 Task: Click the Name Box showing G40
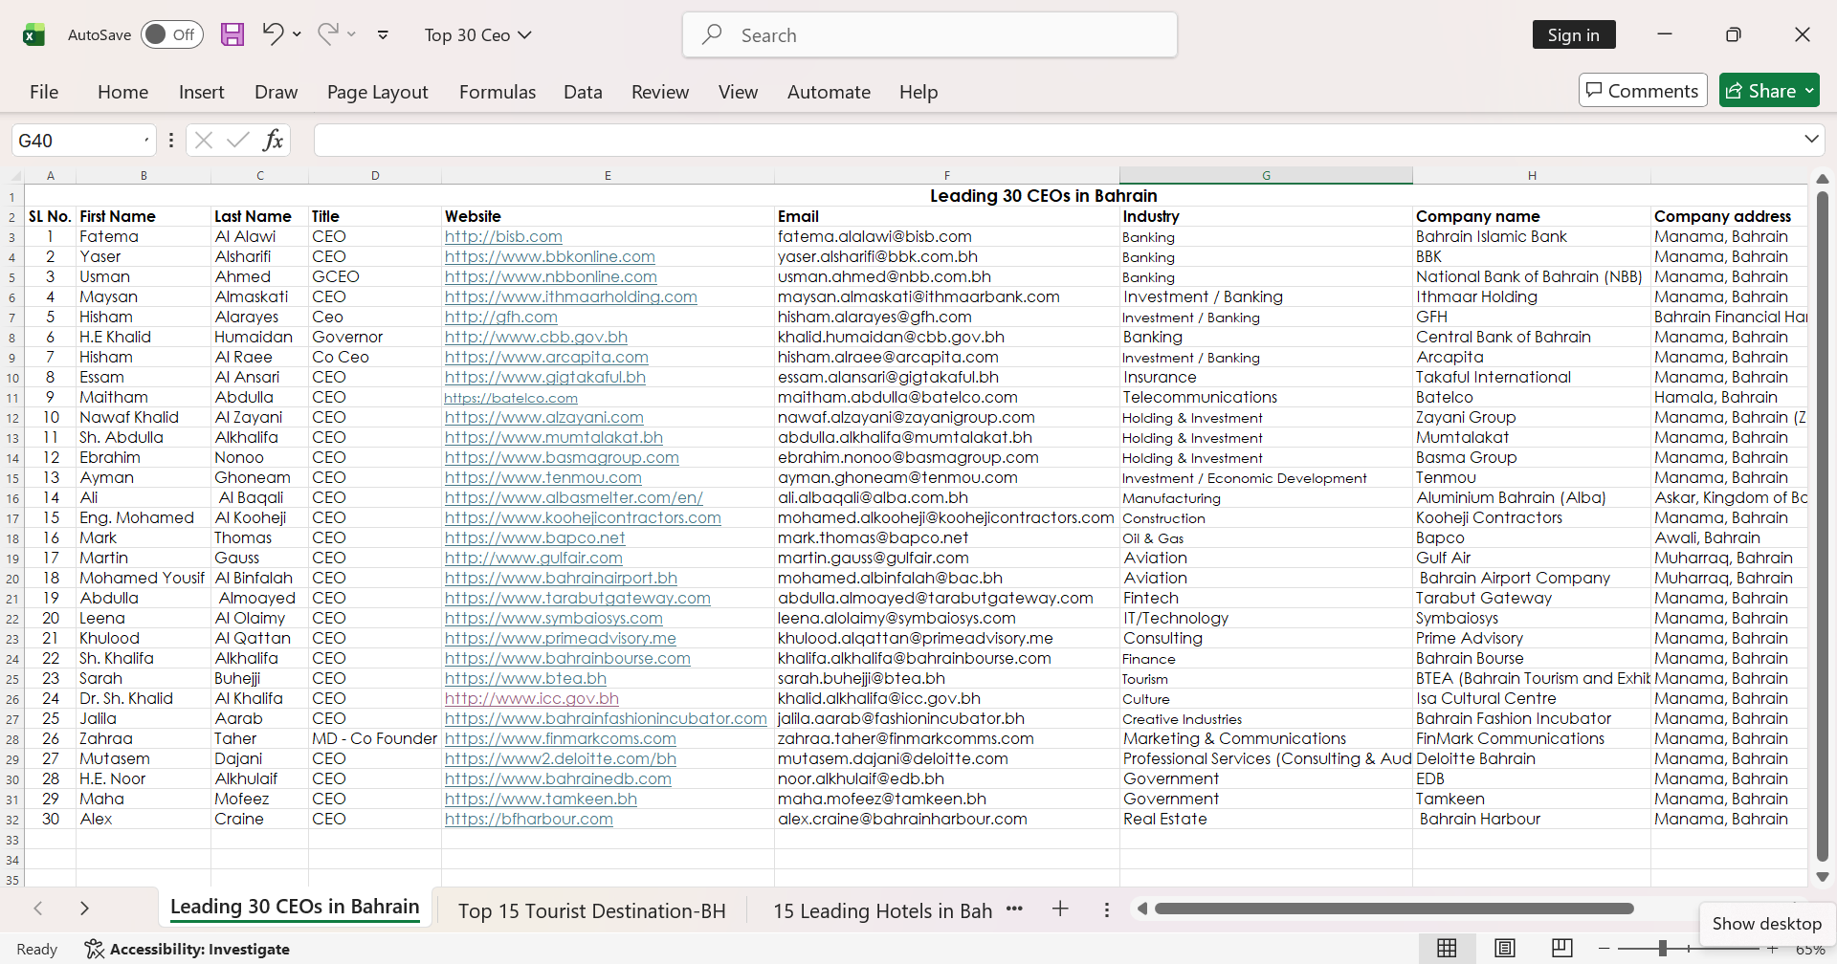tap(77, 141)
